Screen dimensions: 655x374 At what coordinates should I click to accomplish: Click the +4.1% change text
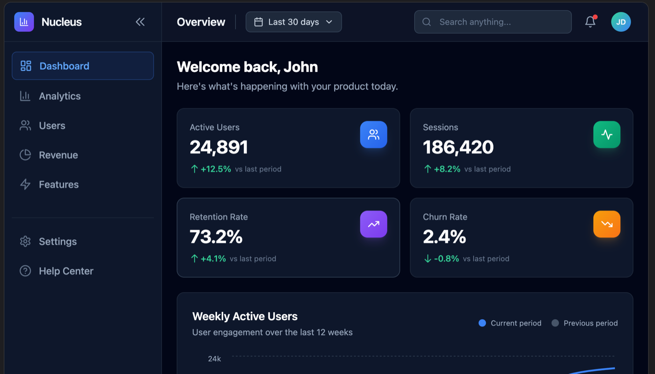click(x=213, y=259)
